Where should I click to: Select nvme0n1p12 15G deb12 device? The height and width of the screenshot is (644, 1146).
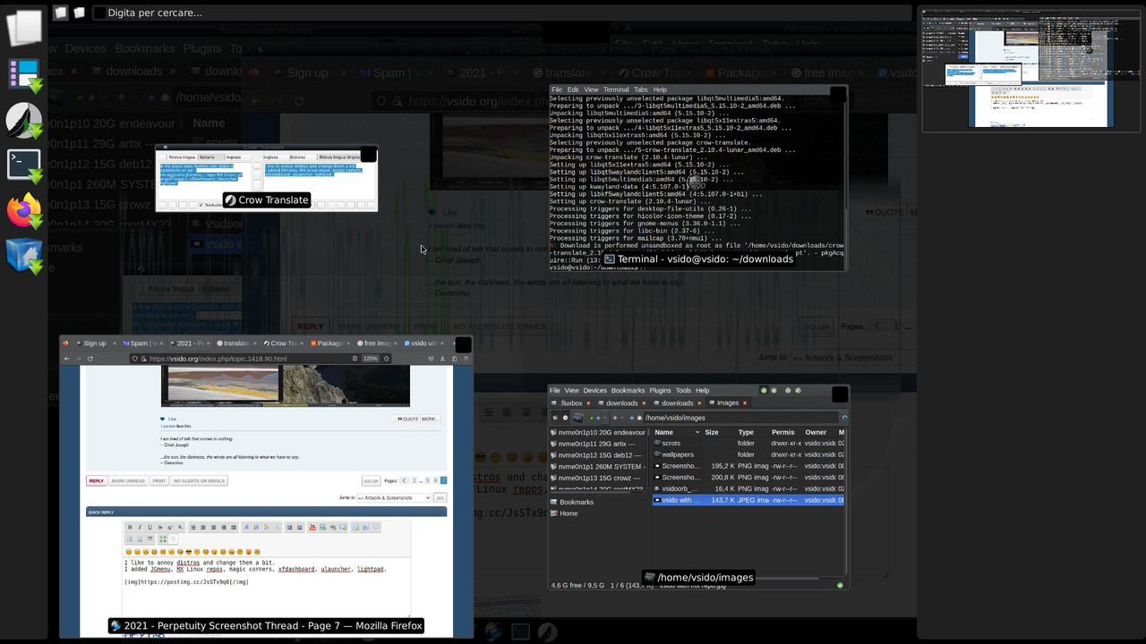coord(597,455)
